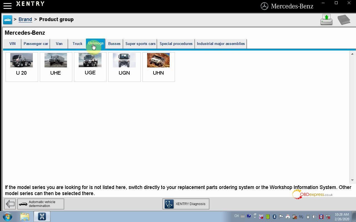Click the scroll down arrow of model list
The height and width of the screenshot is (222, 356).
(x=352, y=180)
